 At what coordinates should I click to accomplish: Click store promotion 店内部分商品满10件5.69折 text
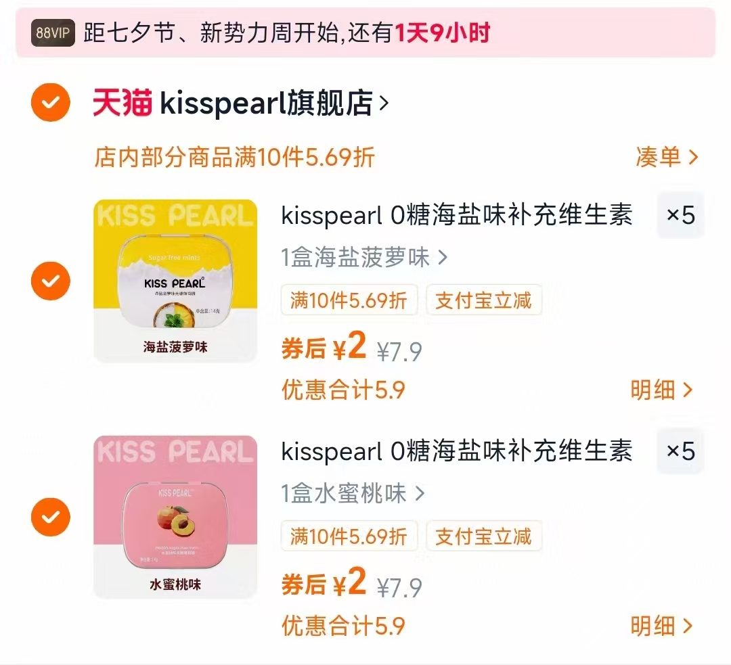(234, 158)
